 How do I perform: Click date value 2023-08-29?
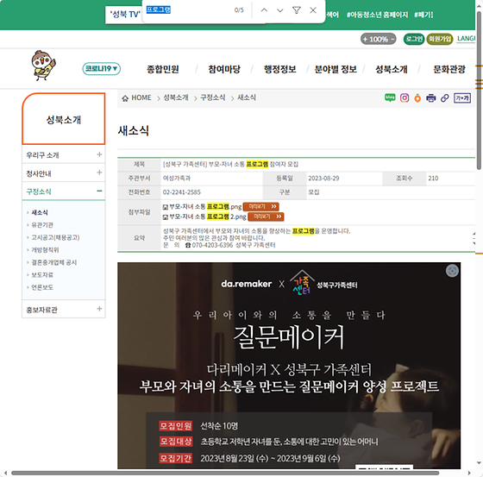click(x=323, y=178)
